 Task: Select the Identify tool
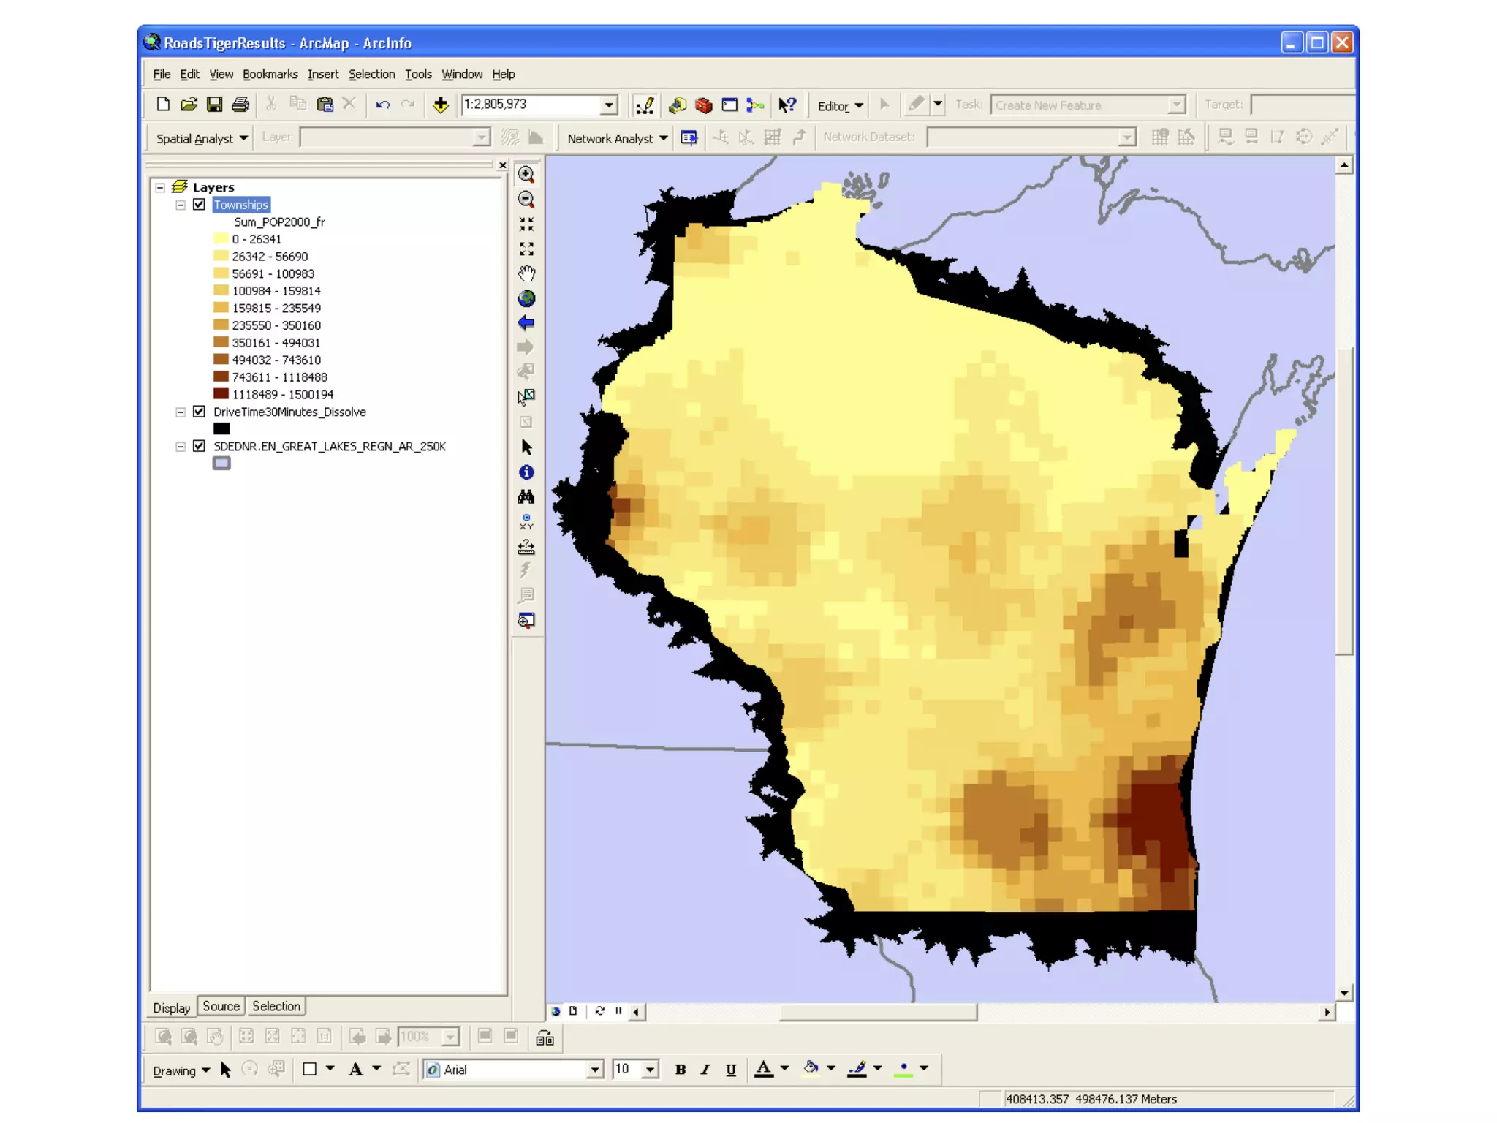tap(526, 472)
